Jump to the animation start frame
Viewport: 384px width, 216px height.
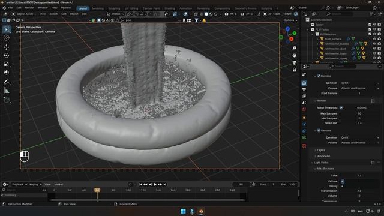140,184
